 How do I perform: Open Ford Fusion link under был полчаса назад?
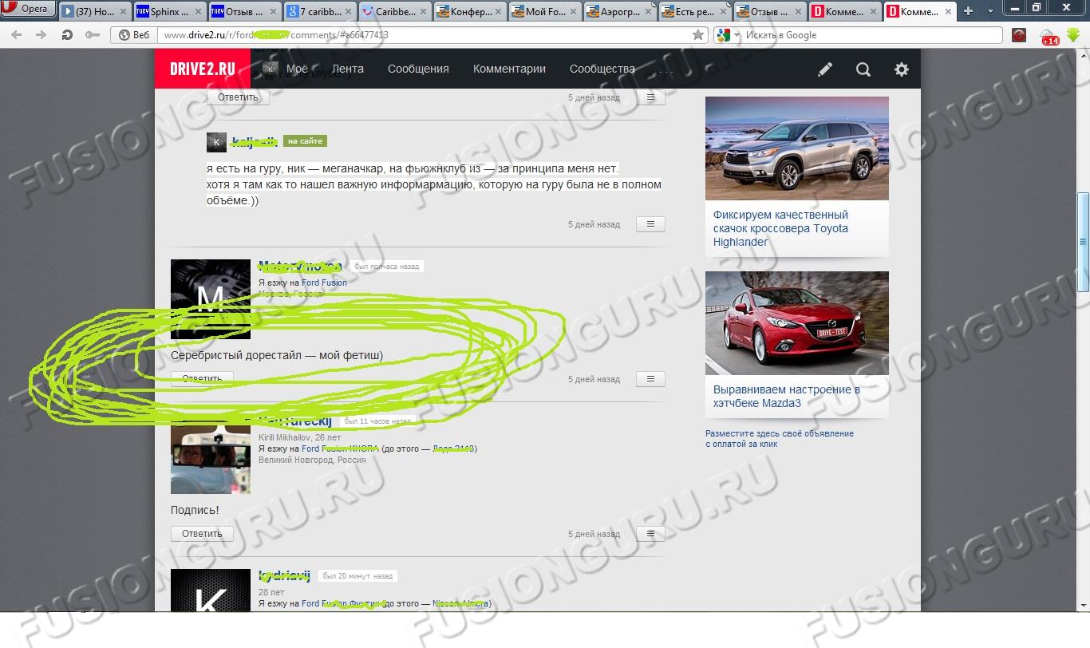click(324, 283)
